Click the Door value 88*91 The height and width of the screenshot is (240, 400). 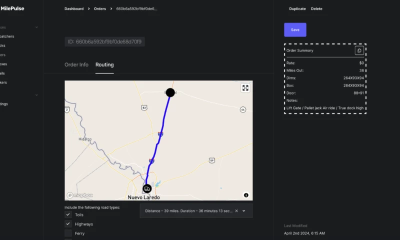(x=358, y=93)
